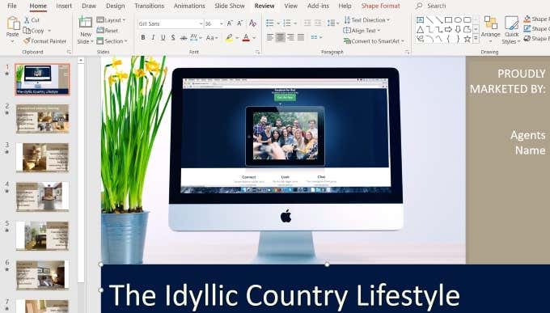Select the Down Arrow shape
The width and height of the screenshot is (550, 313).
[458, 29]
